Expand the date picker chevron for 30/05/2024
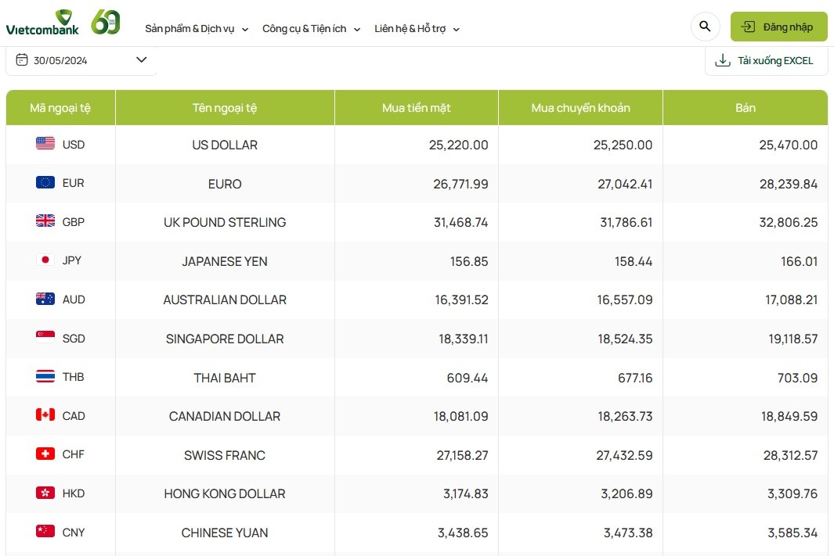Image resolution: width=834 pixels, height=556 pixels. [142, 60]
